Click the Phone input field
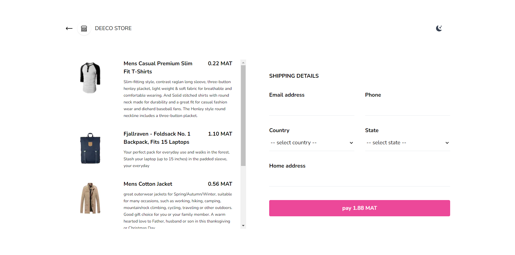The height and width of the screenshot is (255, 515). pos(407,109)
